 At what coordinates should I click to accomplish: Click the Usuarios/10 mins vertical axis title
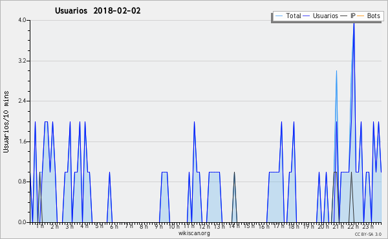pos(6,121)
